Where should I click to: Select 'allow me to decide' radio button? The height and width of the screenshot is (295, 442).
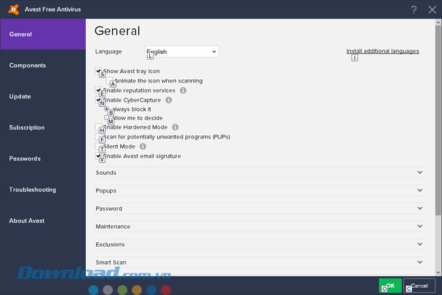pyautogui.click(x=107, y=117)
